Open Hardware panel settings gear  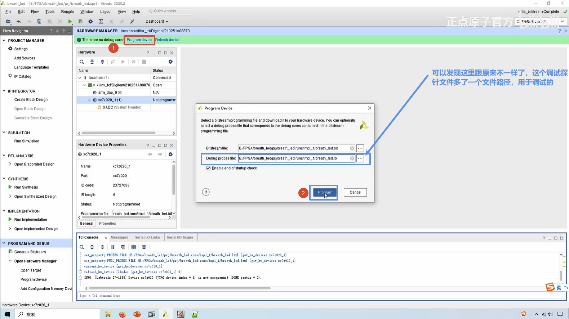point(170,62)
